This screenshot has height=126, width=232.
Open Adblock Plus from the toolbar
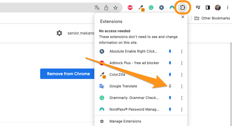click(x=130, y=8)
